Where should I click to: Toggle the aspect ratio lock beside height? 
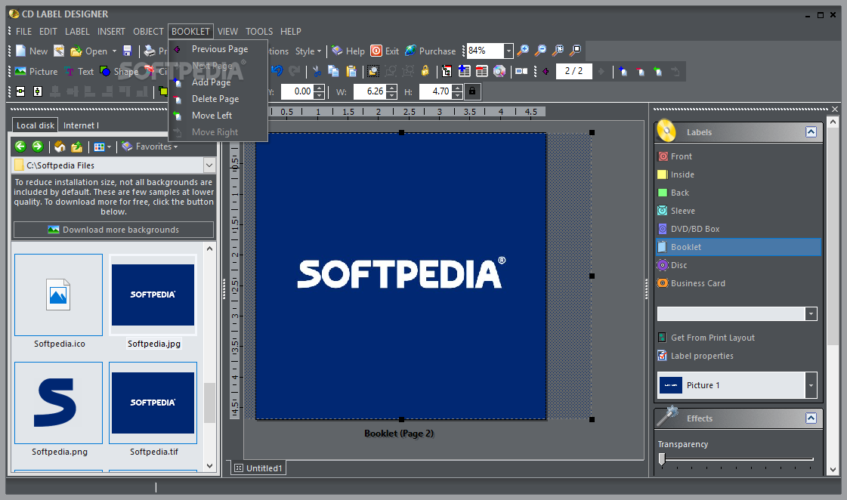click(472, 91)
